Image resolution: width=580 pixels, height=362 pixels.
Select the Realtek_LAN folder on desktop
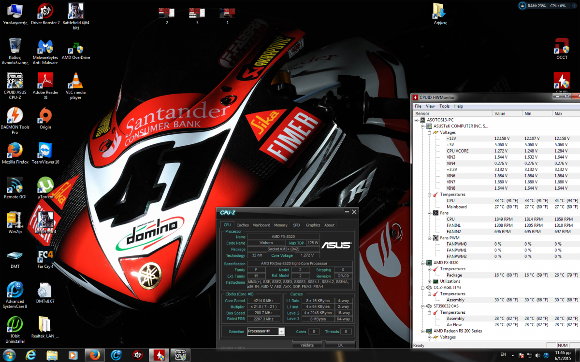pyautogui.click(x=45, y=327)
